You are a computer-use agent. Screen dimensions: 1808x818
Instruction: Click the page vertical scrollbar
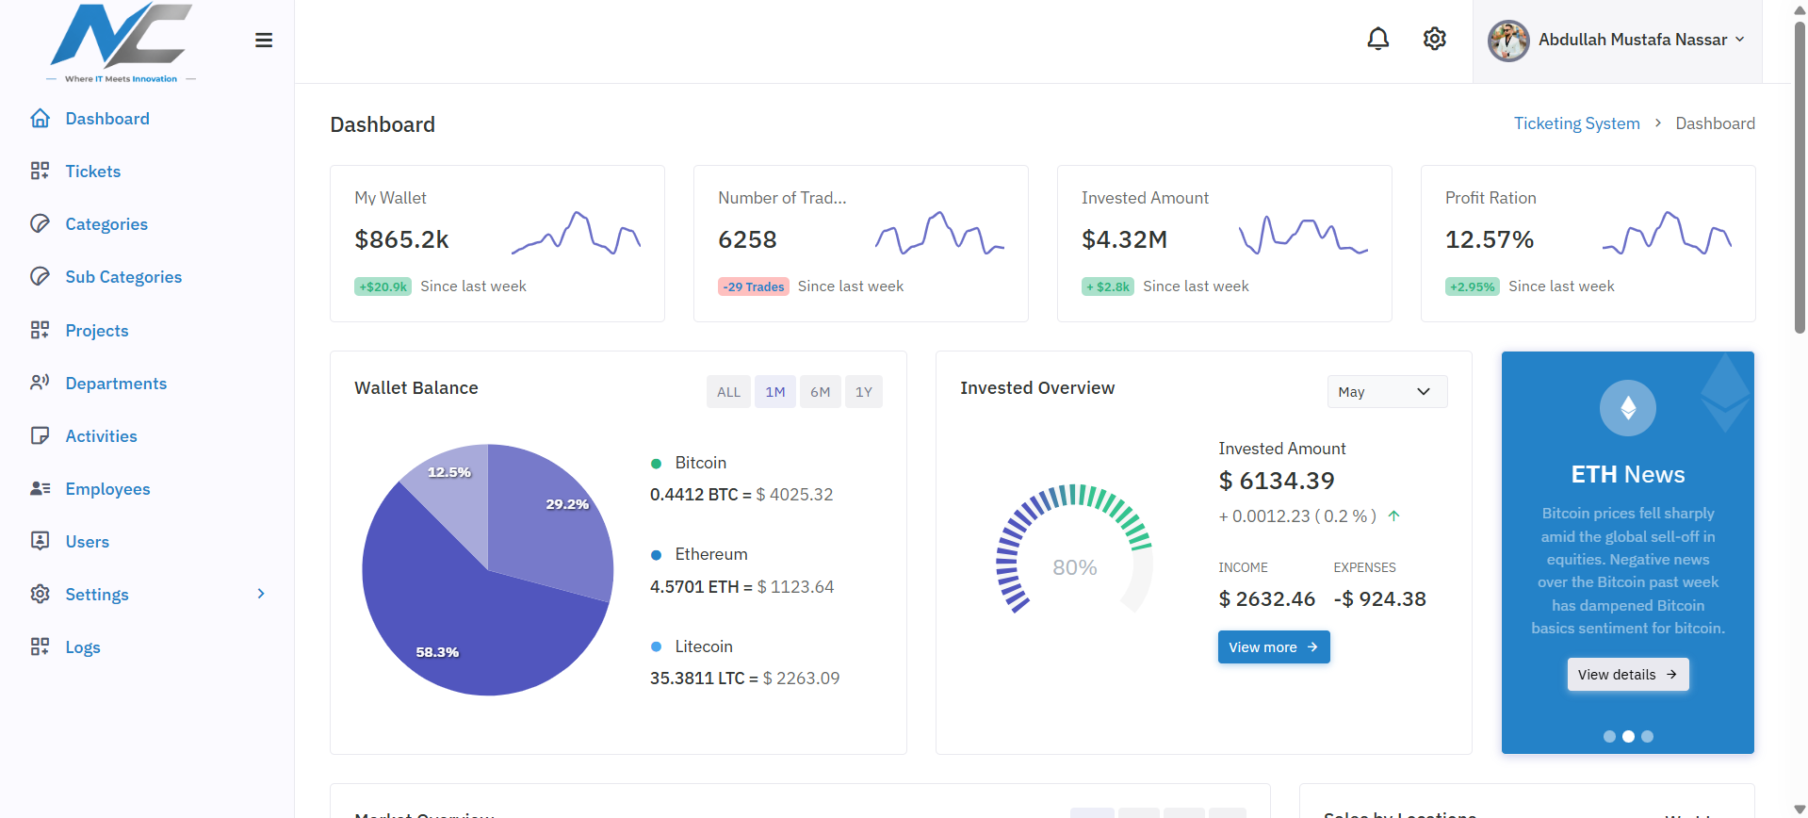[1800, 179]
